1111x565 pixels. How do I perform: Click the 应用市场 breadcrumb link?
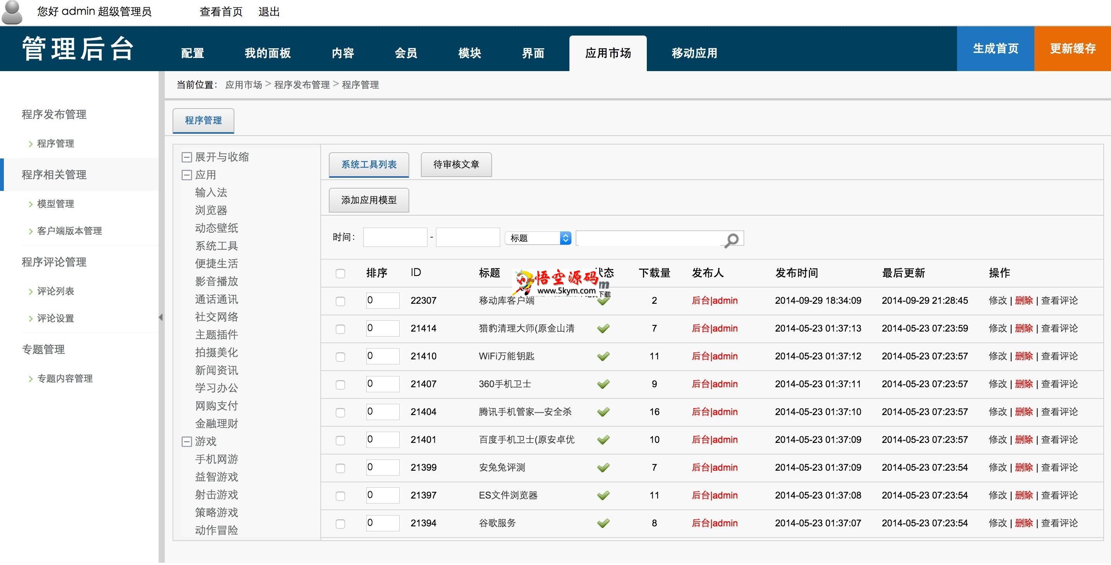point(244,85)
